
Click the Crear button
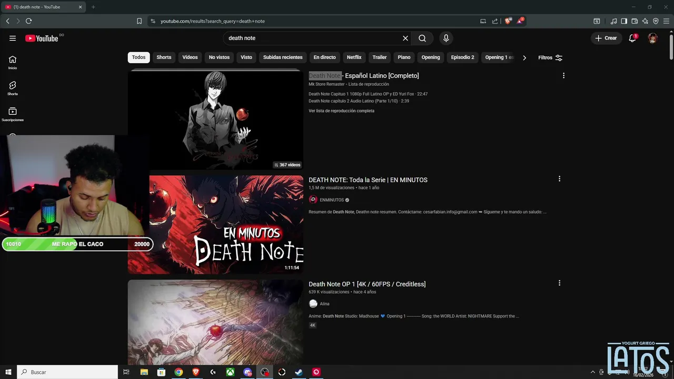pos(606,38)
